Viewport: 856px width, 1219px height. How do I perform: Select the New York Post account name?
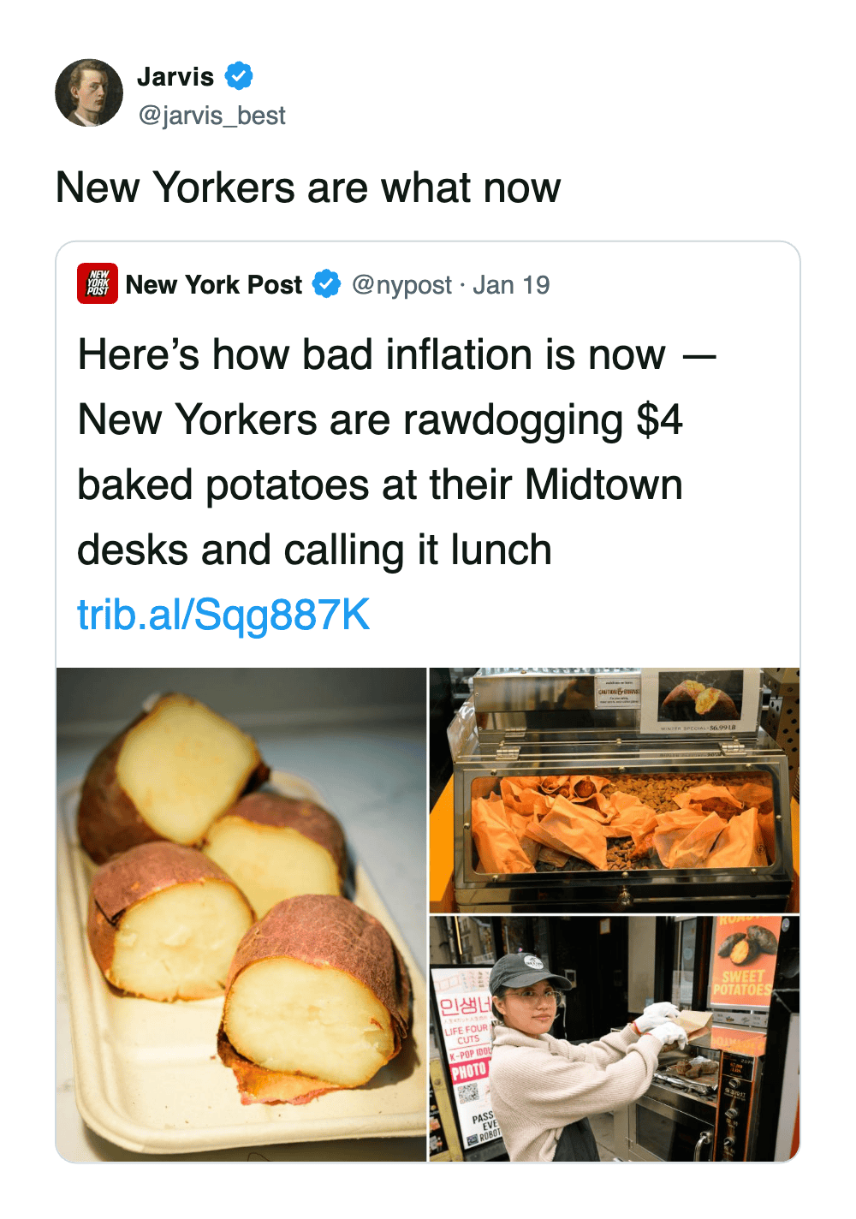click(214, 285)
